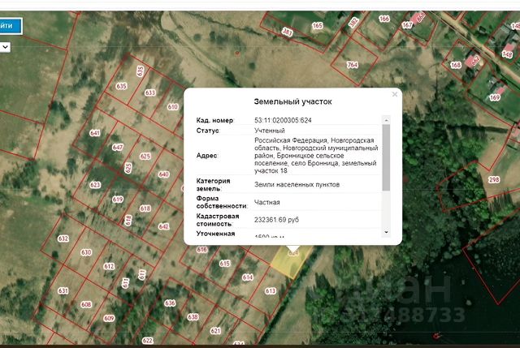This screenshot has width=520, height=348.
Task: Select parcel 632 on the map
Action: click(x=63, y=238)
